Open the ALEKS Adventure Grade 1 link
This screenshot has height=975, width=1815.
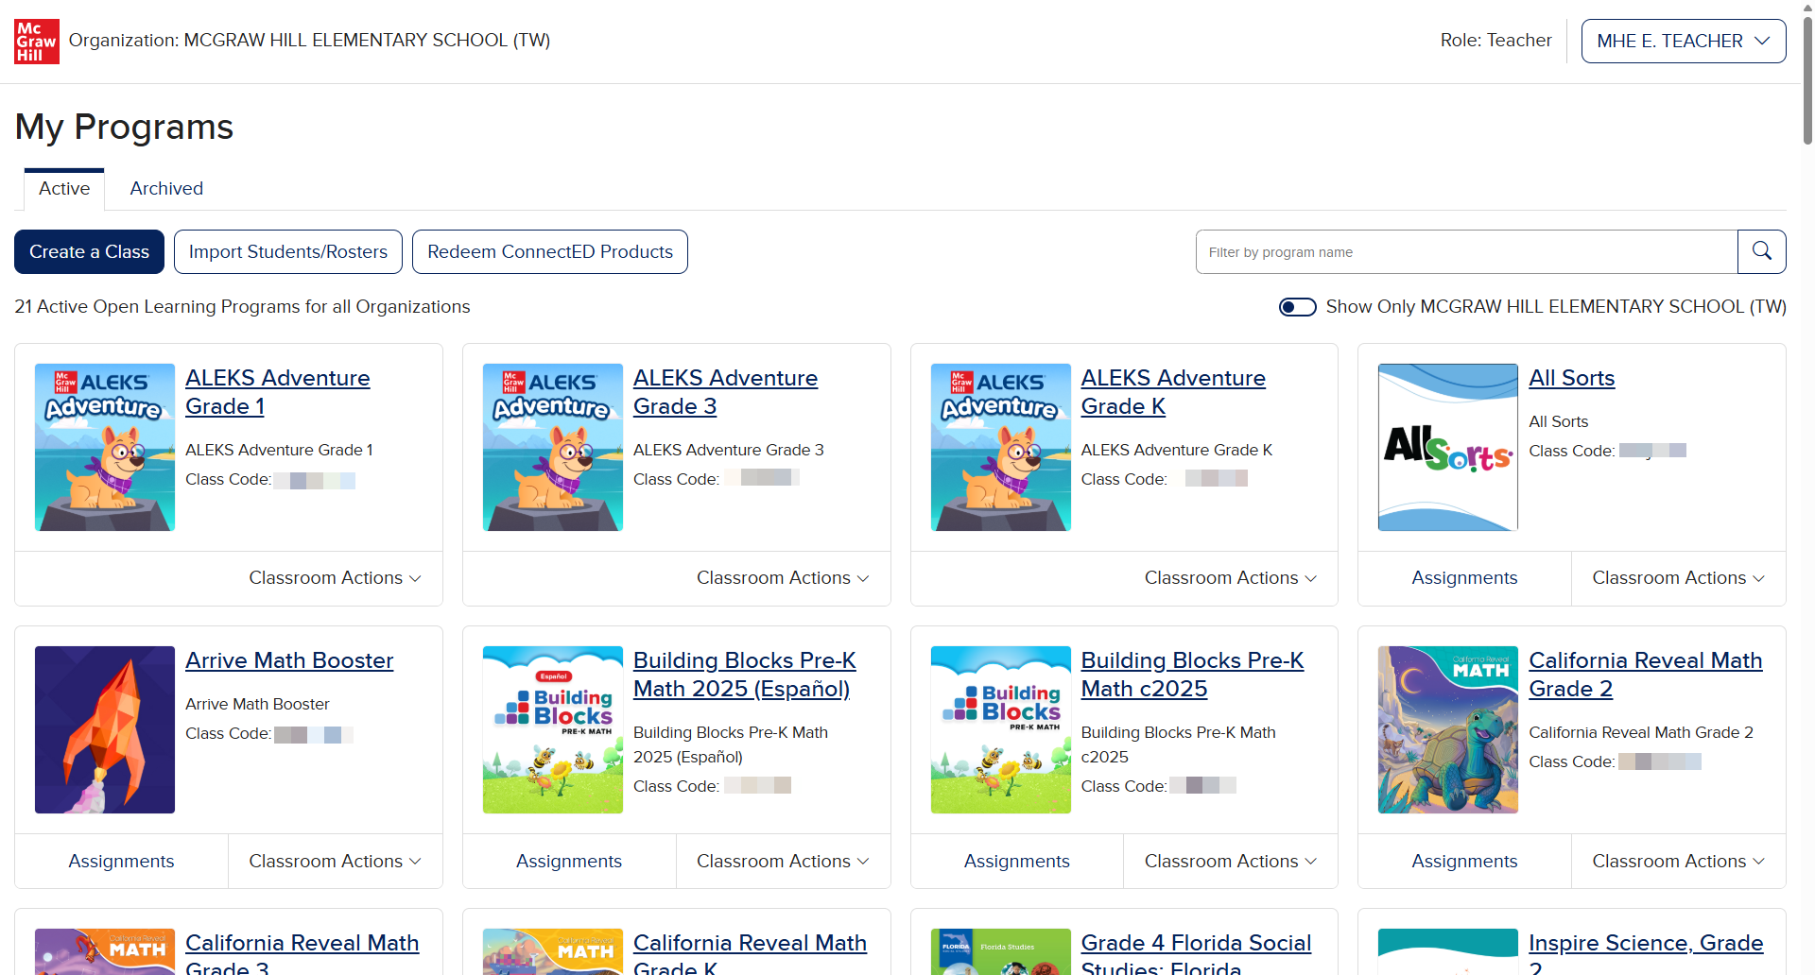tap(278, 392)
